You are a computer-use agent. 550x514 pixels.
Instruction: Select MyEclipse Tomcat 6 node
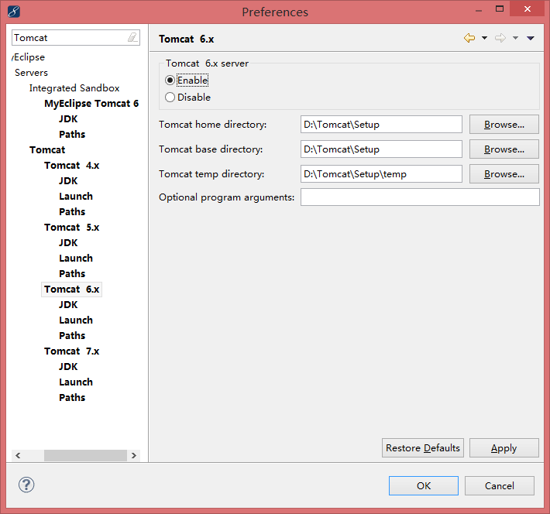pyautogui.click(x=91, y=104)
